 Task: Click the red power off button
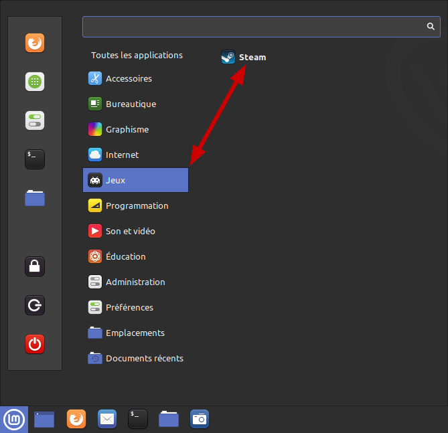point(35,344)
